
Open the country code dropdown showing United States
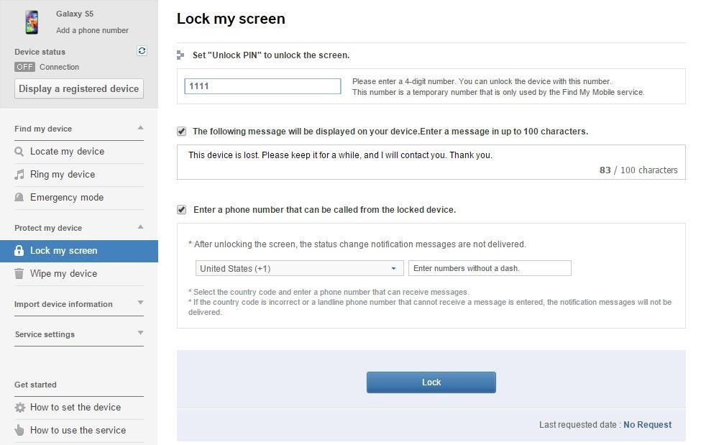(299, 267)
